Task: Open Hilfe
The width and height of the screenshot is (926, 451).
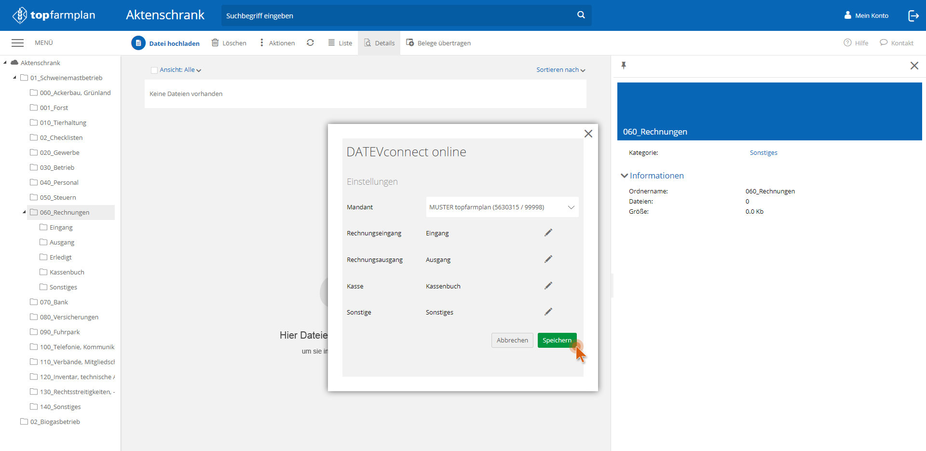Action: 856,43
